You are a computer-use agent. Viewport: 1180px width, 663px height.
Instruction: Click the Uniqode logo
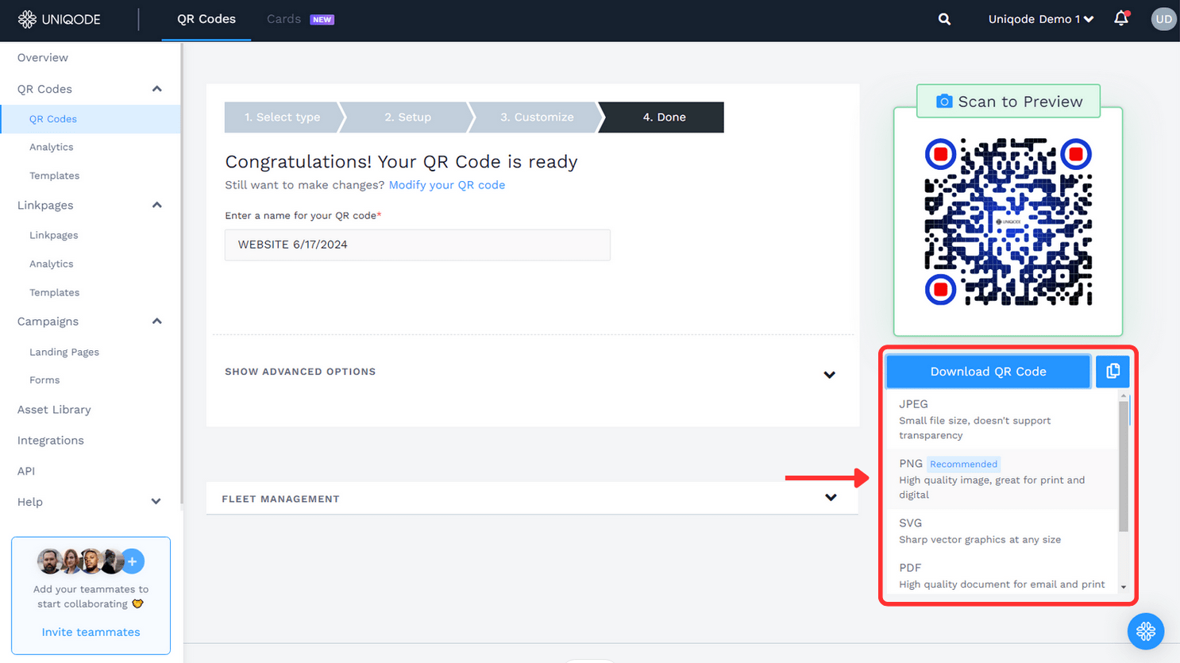(60, 19)
